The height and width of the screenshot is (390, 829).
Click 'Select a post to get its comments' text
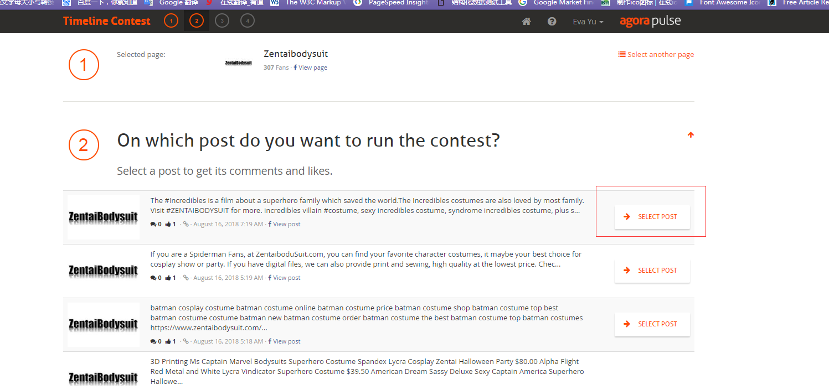click(x=225, y=171)
